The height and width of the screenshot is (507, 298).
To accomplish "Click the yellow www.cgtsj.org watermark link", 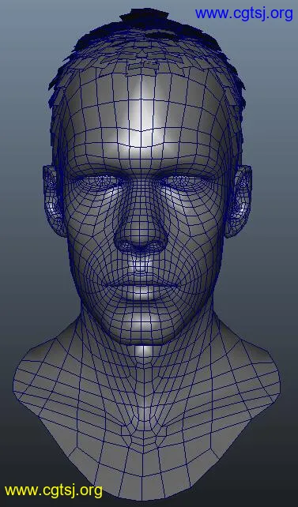I will pos(54,490).
